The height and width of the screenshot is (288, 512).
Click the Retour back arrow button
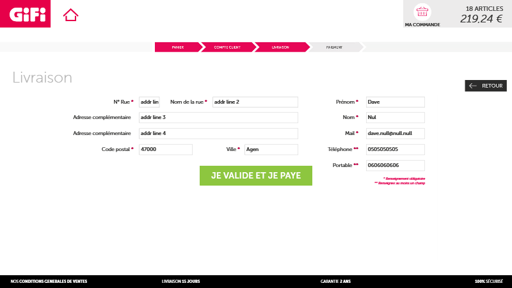pyautogui.click(x=485, y=86)
